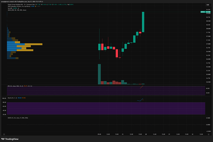Click the 30 date label on time axis

tap(193, 134)
